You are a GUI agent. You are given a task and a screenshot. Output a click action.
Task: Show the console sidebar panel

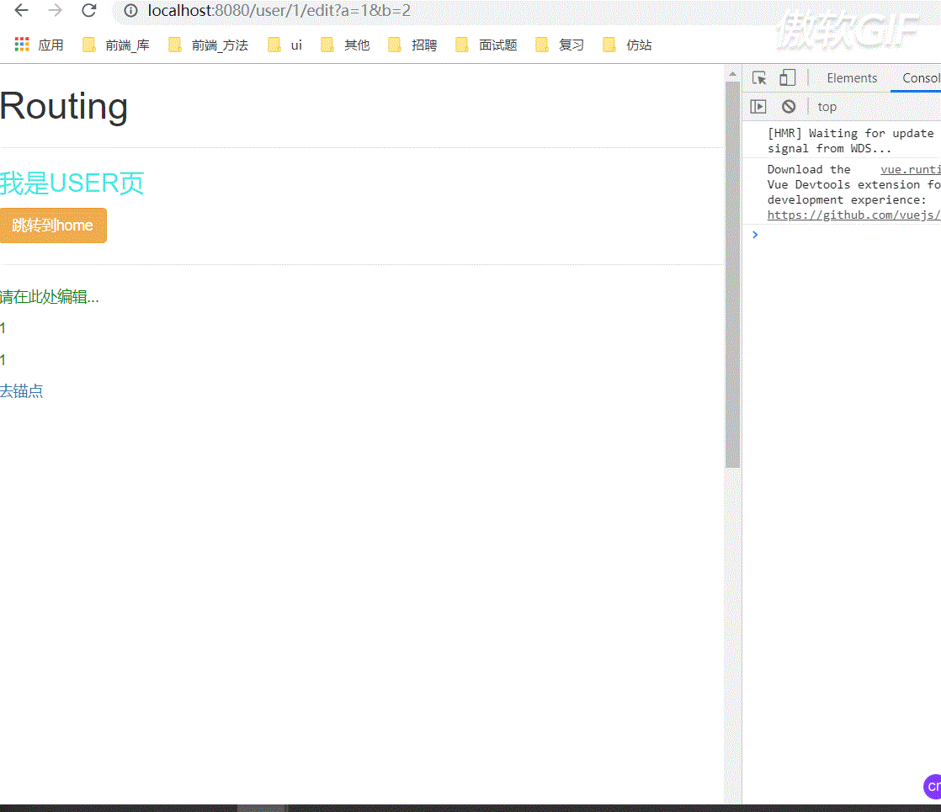758,107
